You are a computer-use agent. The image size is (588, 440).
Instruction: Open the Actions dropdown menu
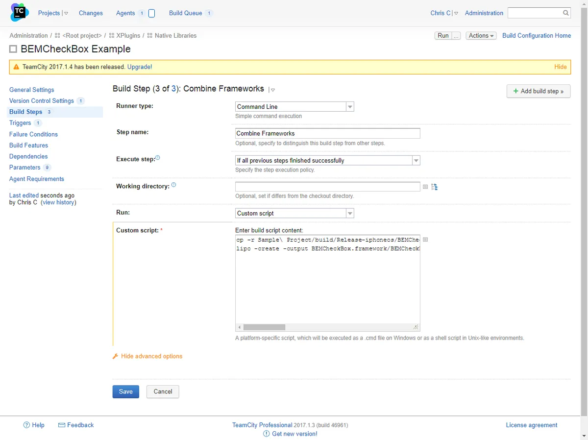[481, 36]
